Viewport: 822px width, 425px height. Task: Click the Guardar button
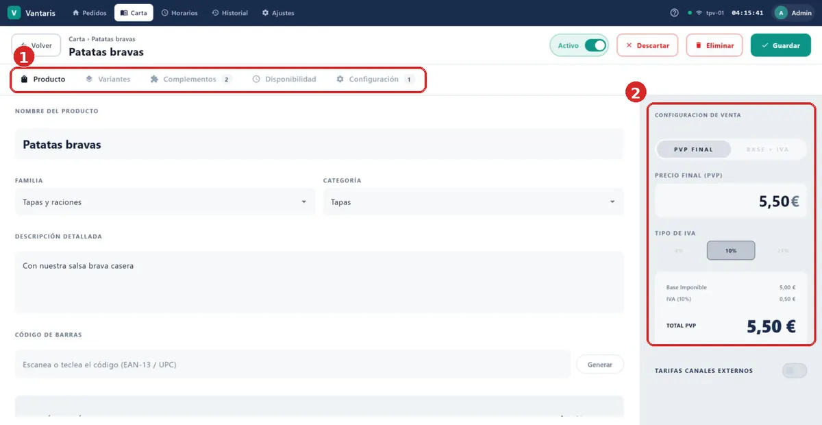click(x=781, y=45)
